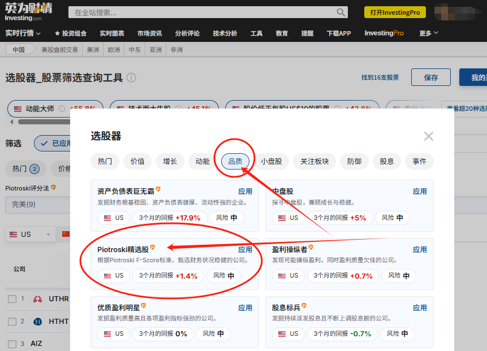This screenshot has width=487, height=351.
Task: Select the 价值 tab
Action: click(137, 162)
